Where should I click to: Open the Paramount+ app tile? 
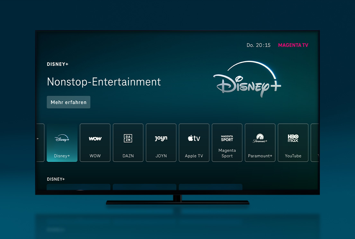[x=260, y=143]
